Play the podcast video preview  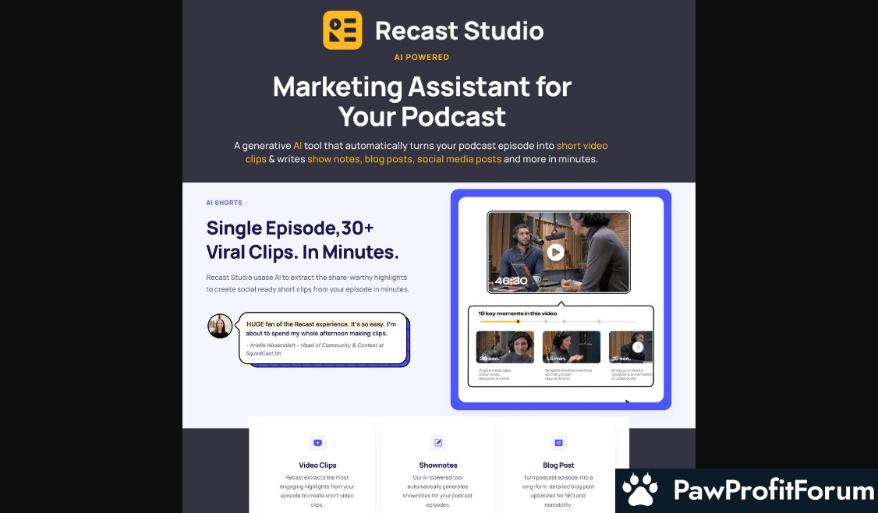tap(555, 252)
